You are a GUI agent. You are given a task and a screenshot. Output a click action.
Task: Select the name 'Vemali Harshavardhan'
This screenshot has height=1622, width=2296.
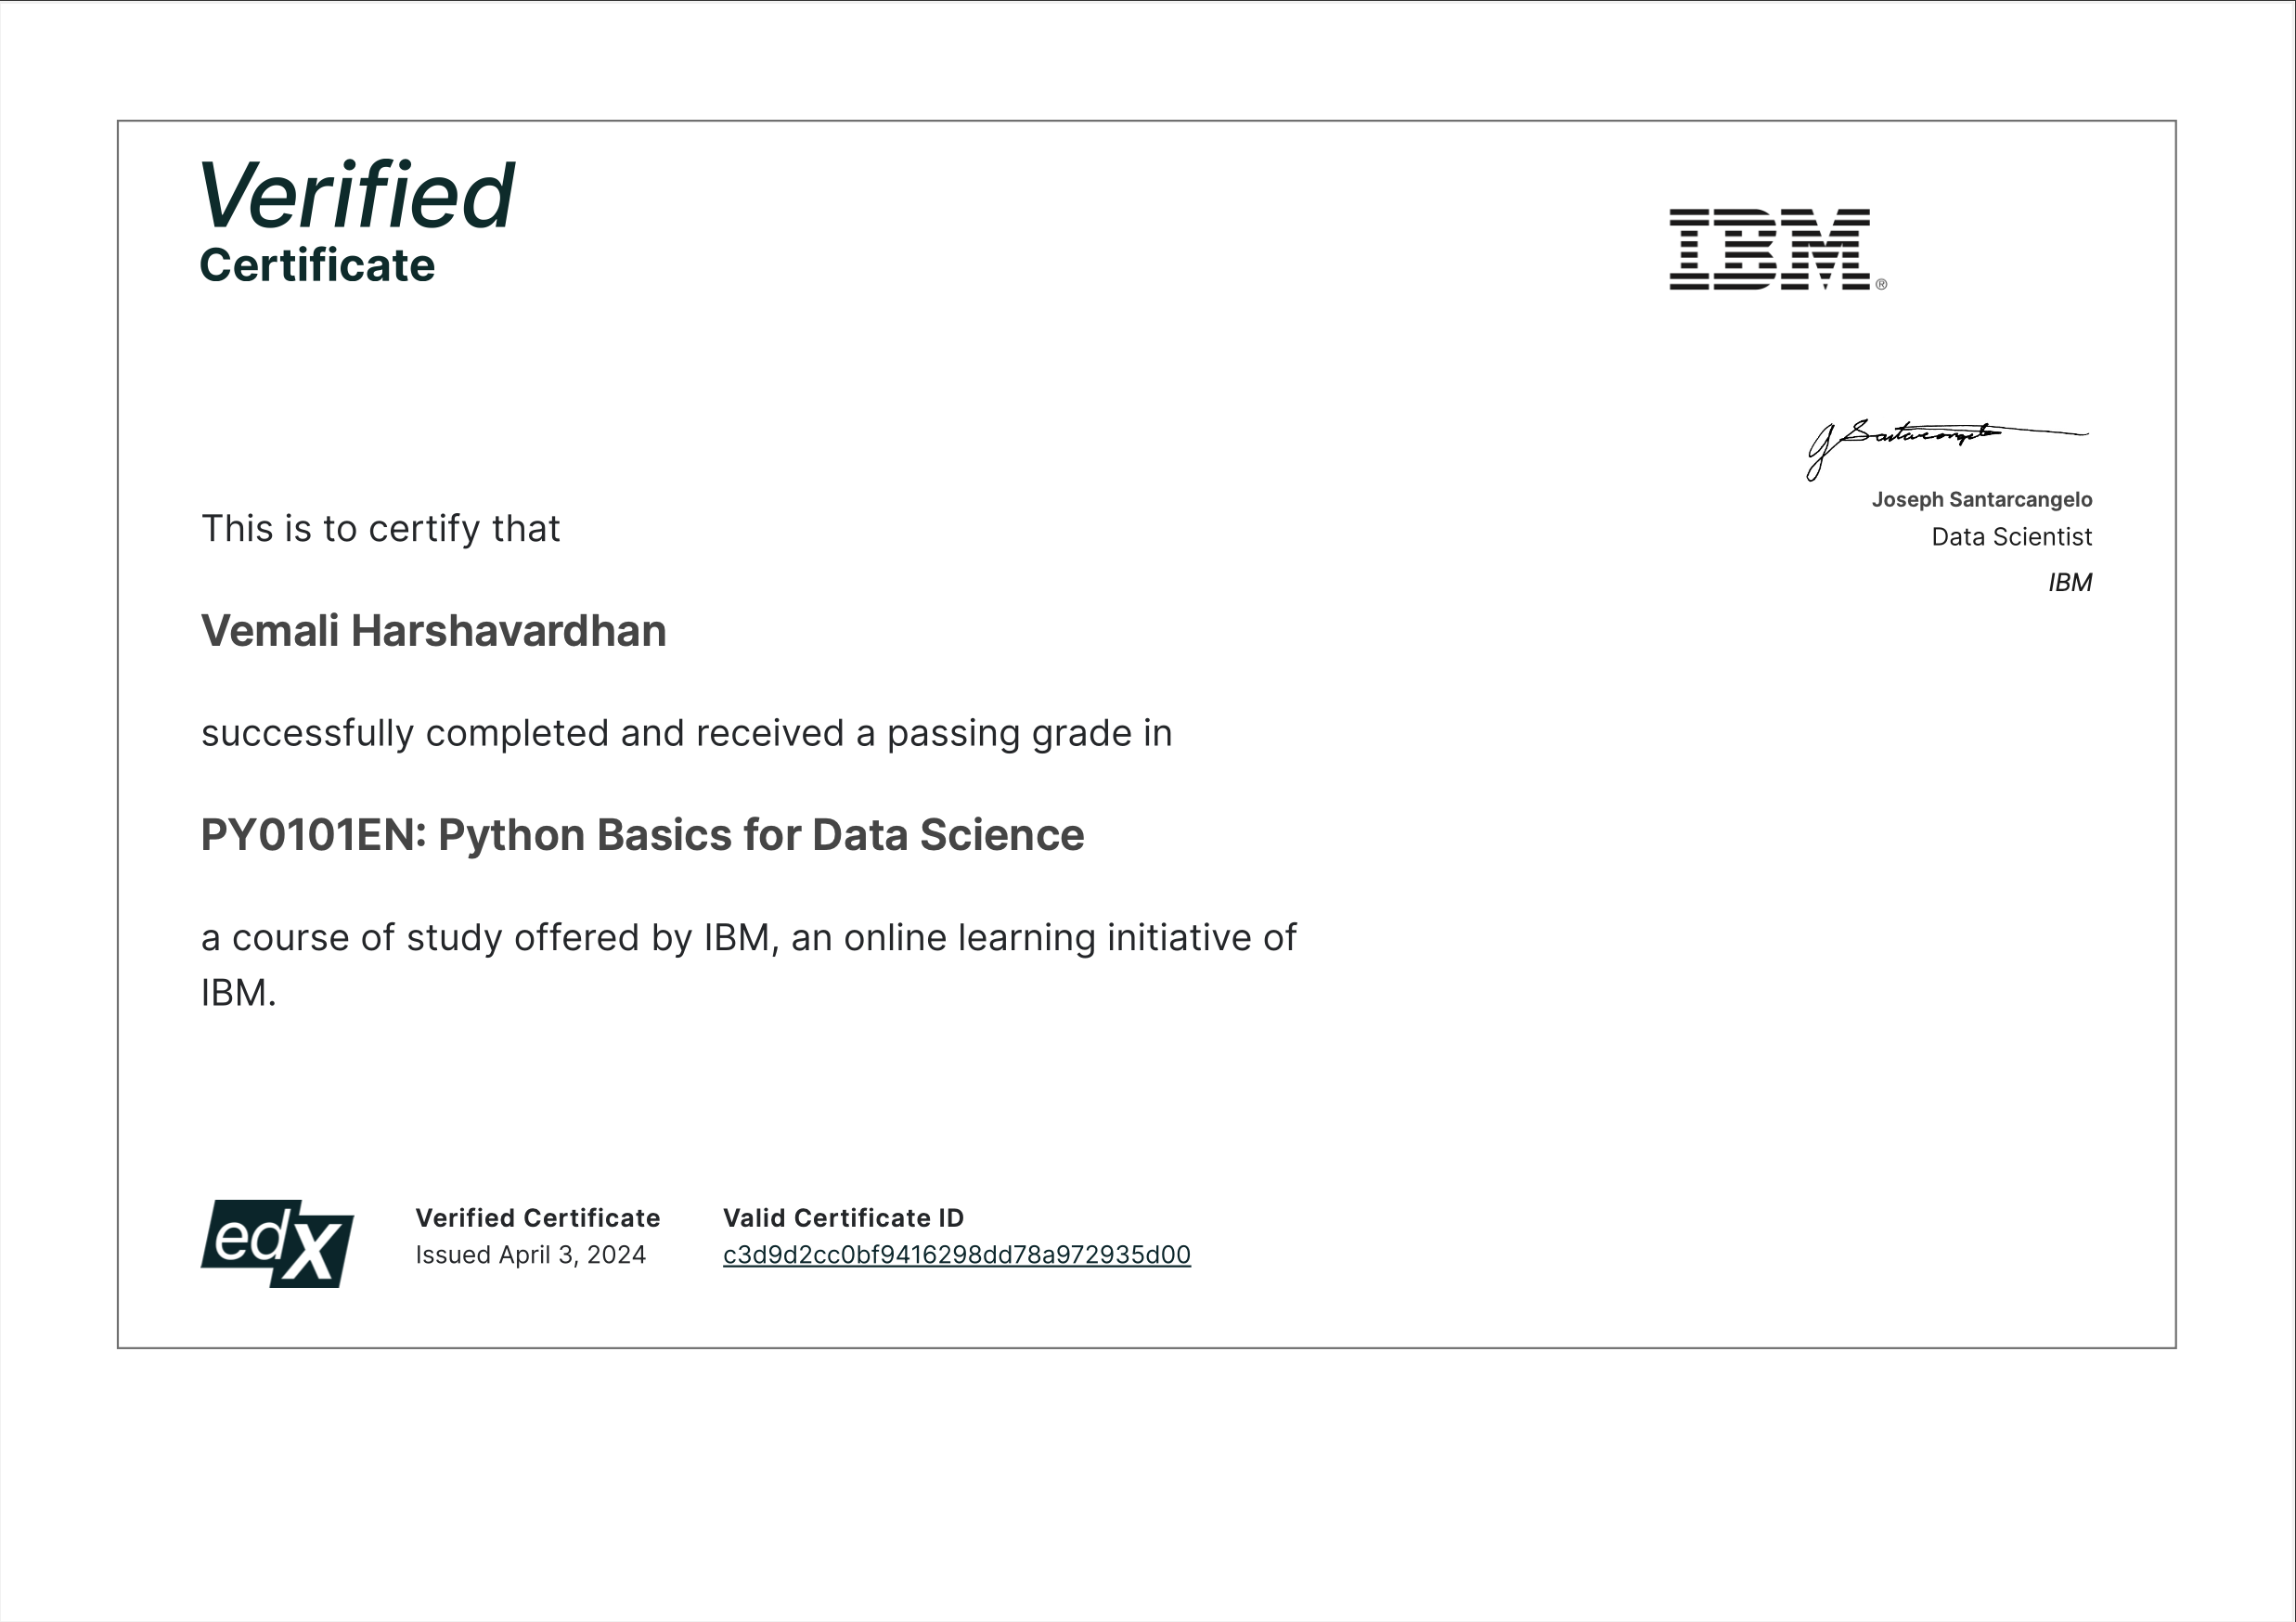point(433,631)
